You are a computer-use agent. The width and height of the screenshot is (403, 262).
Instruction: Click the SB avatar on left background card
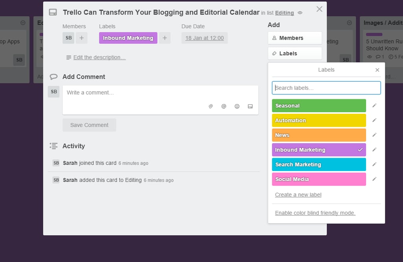click(x=19, y=60)
